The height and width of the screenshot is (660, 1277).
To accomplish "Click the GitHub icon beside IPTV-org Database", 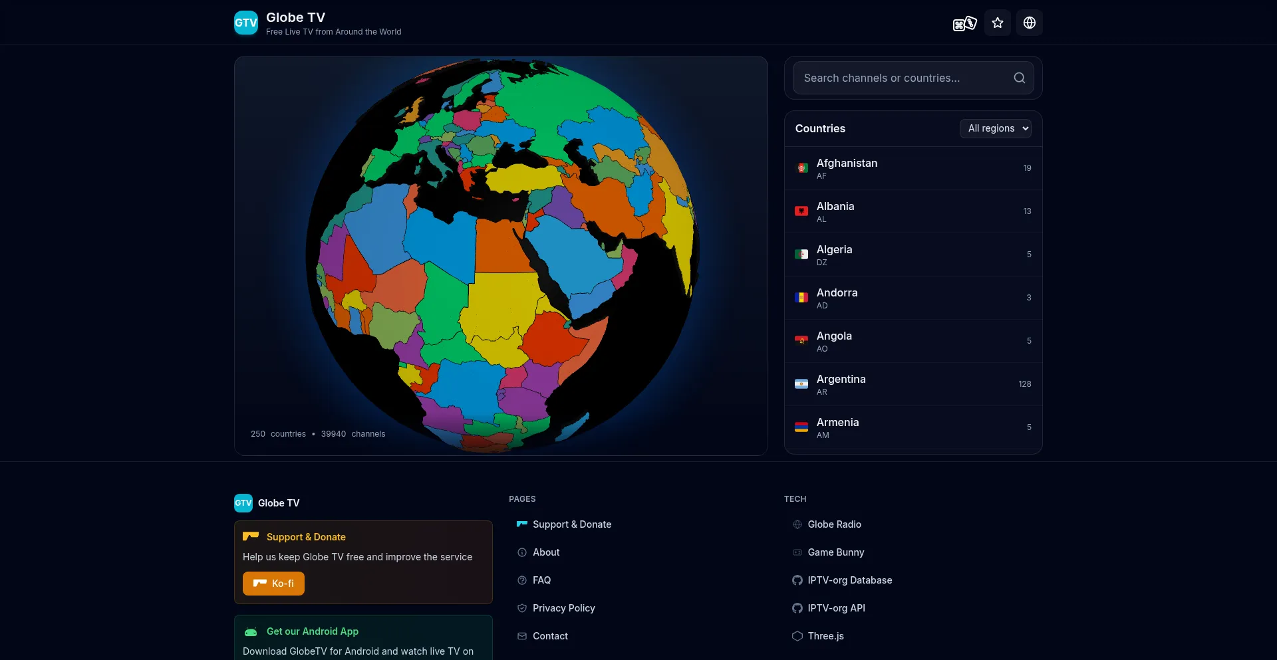I will 797,580.
